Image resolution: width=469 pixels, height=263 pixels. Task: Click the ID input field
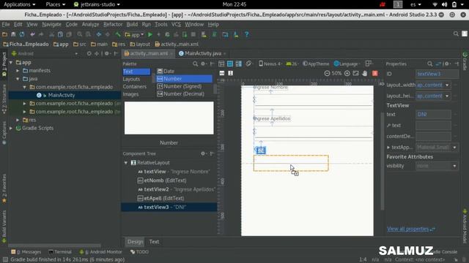[x=437, y=74]
